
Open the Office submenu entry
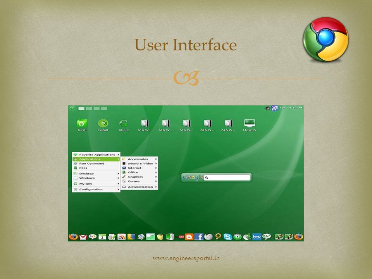(139, 172)
